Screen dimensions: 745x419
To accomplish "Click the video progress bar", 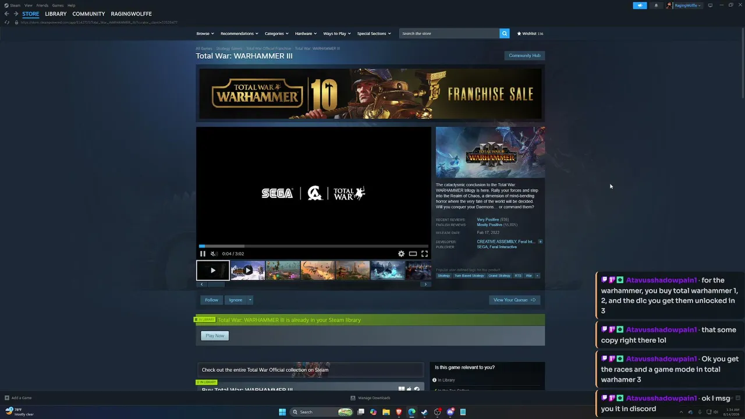I will tap(314, 246).
